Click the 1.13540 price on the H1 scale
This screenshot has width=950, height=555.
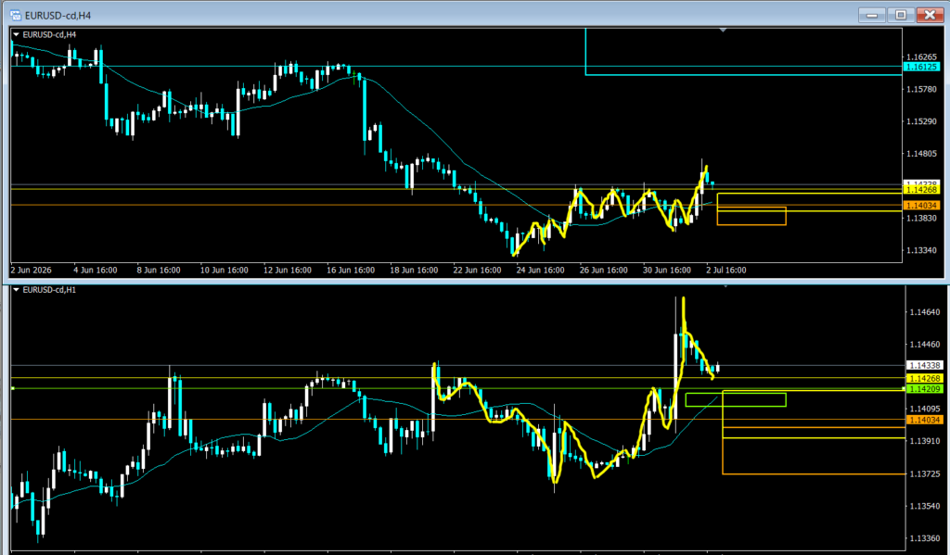[925, 506]
